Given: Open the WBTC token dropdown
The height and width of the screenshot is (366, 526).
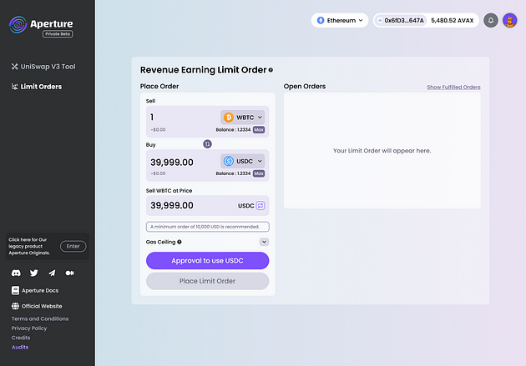Looking at the screenshot, I should pyautogui.click(x=242, y=118).
